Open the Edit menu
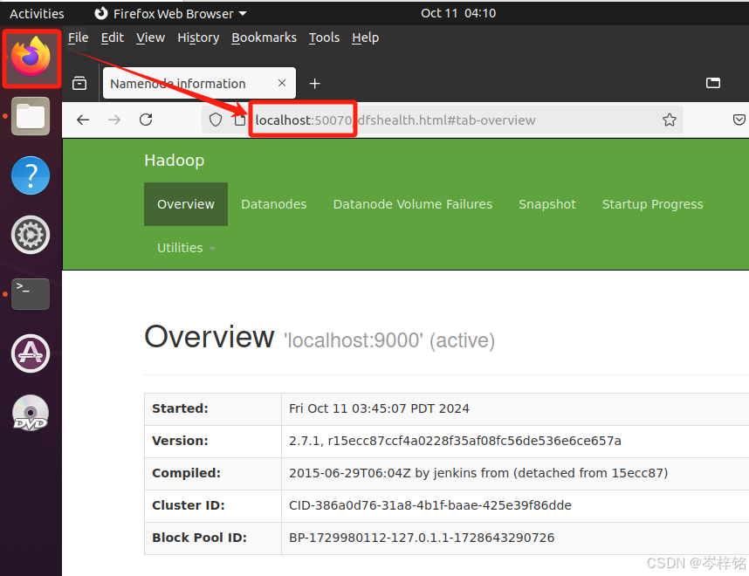 coord(113,38)
